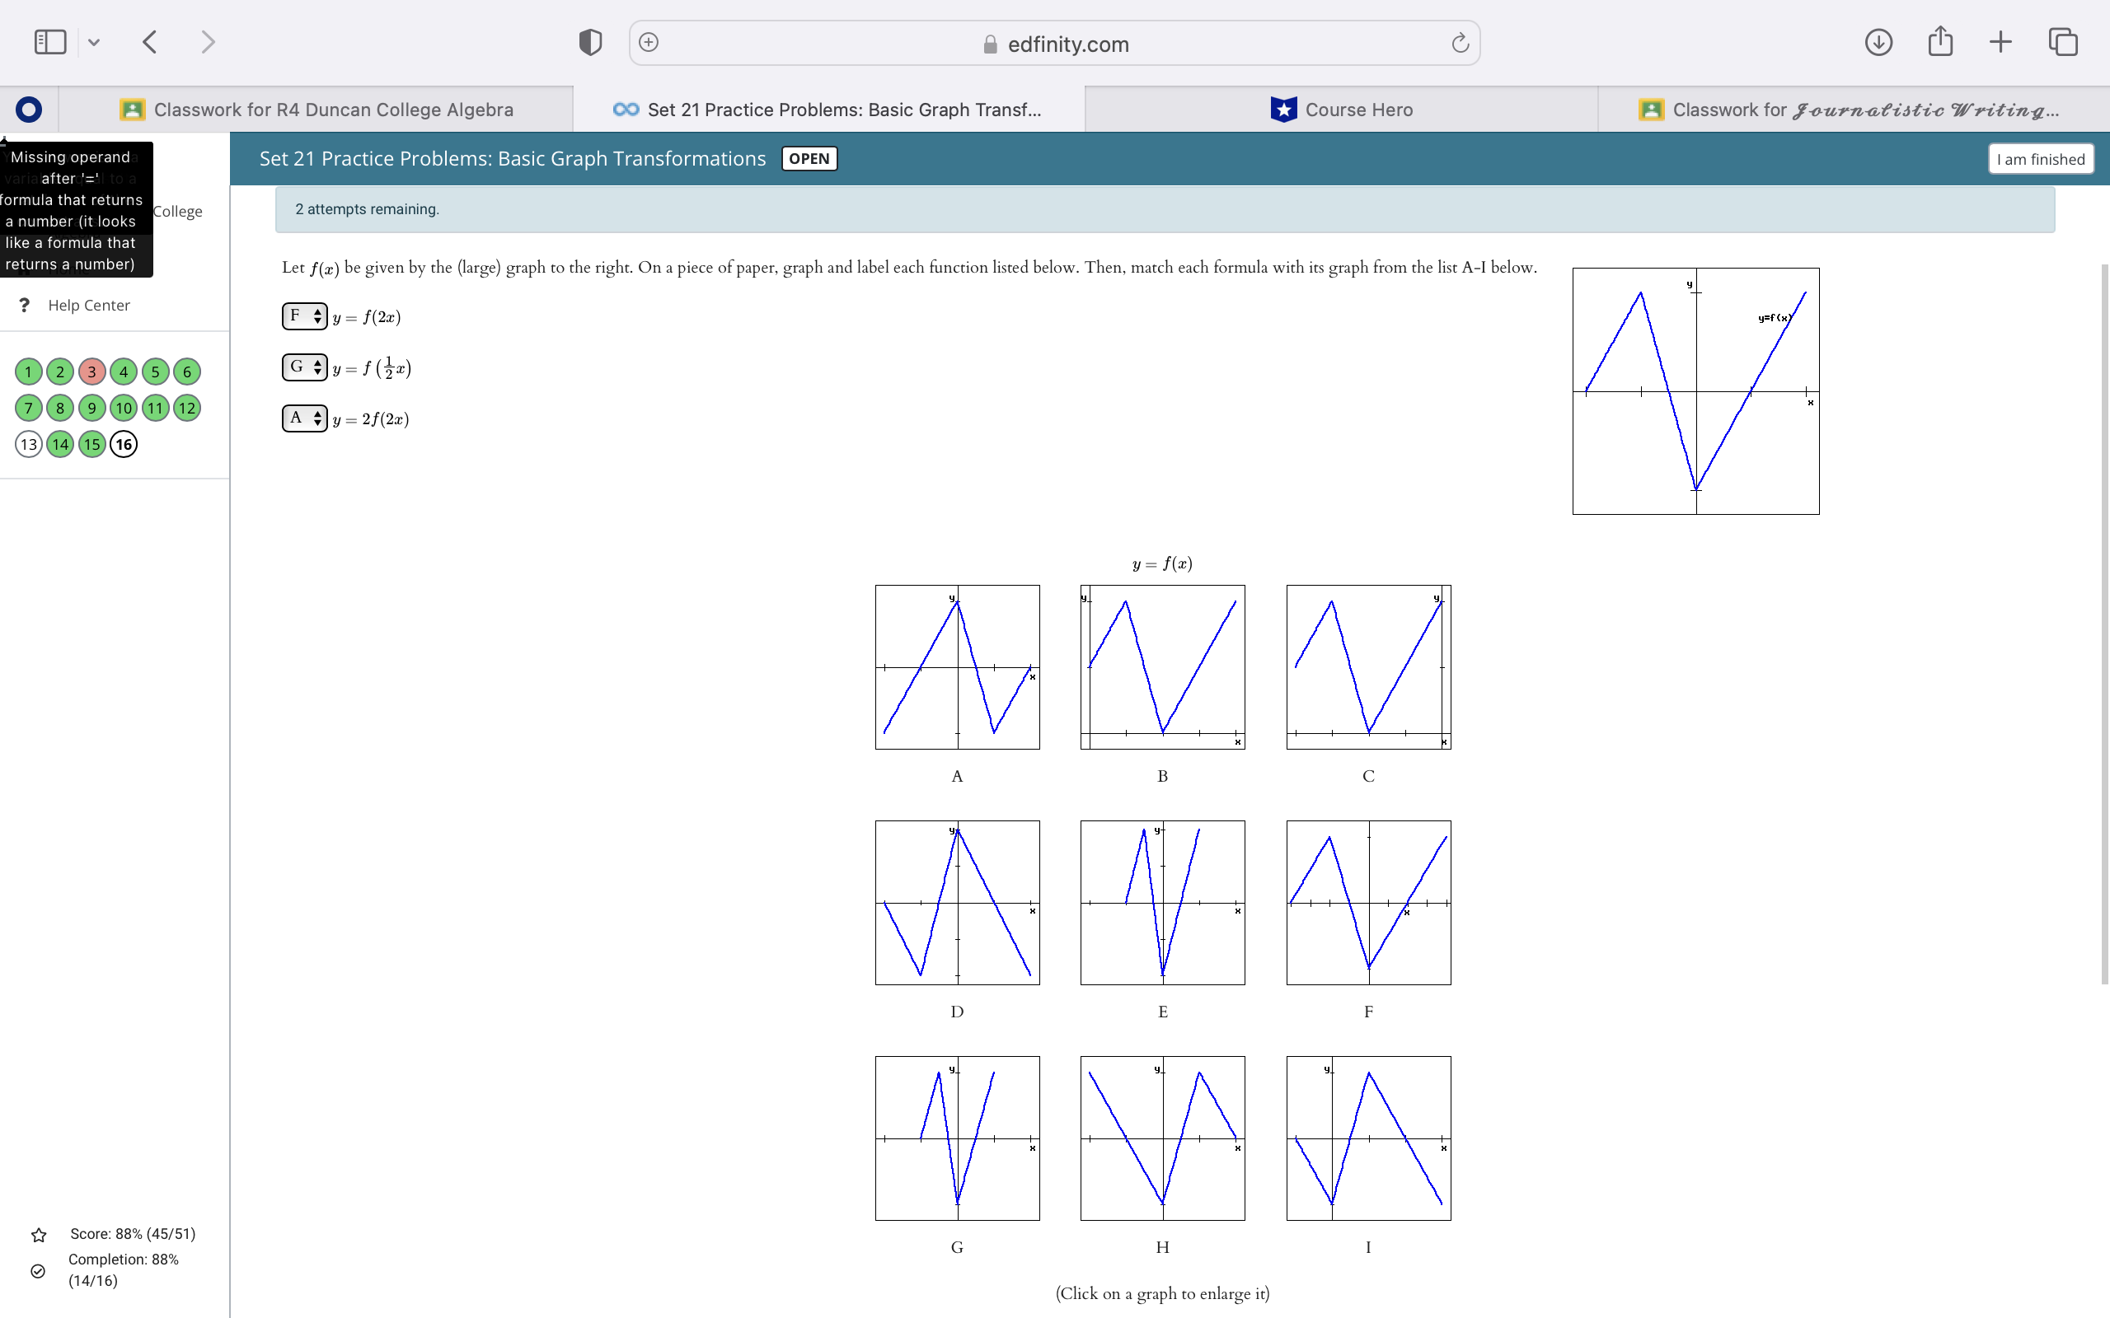
Task: Open the Help Center question mark
Action: click(26, 305)
